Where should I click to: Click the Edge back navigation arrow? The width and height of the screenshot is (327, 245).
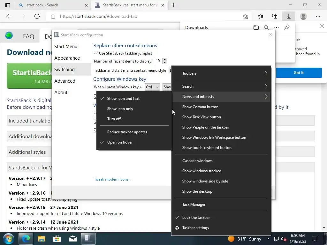(9, 16)
